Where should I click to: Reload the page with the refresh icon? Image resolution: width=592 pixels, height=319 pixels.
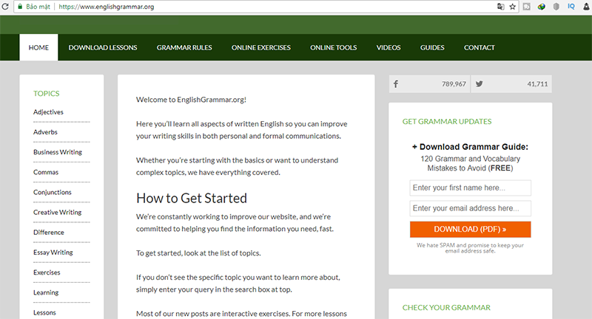click(5, 7)
